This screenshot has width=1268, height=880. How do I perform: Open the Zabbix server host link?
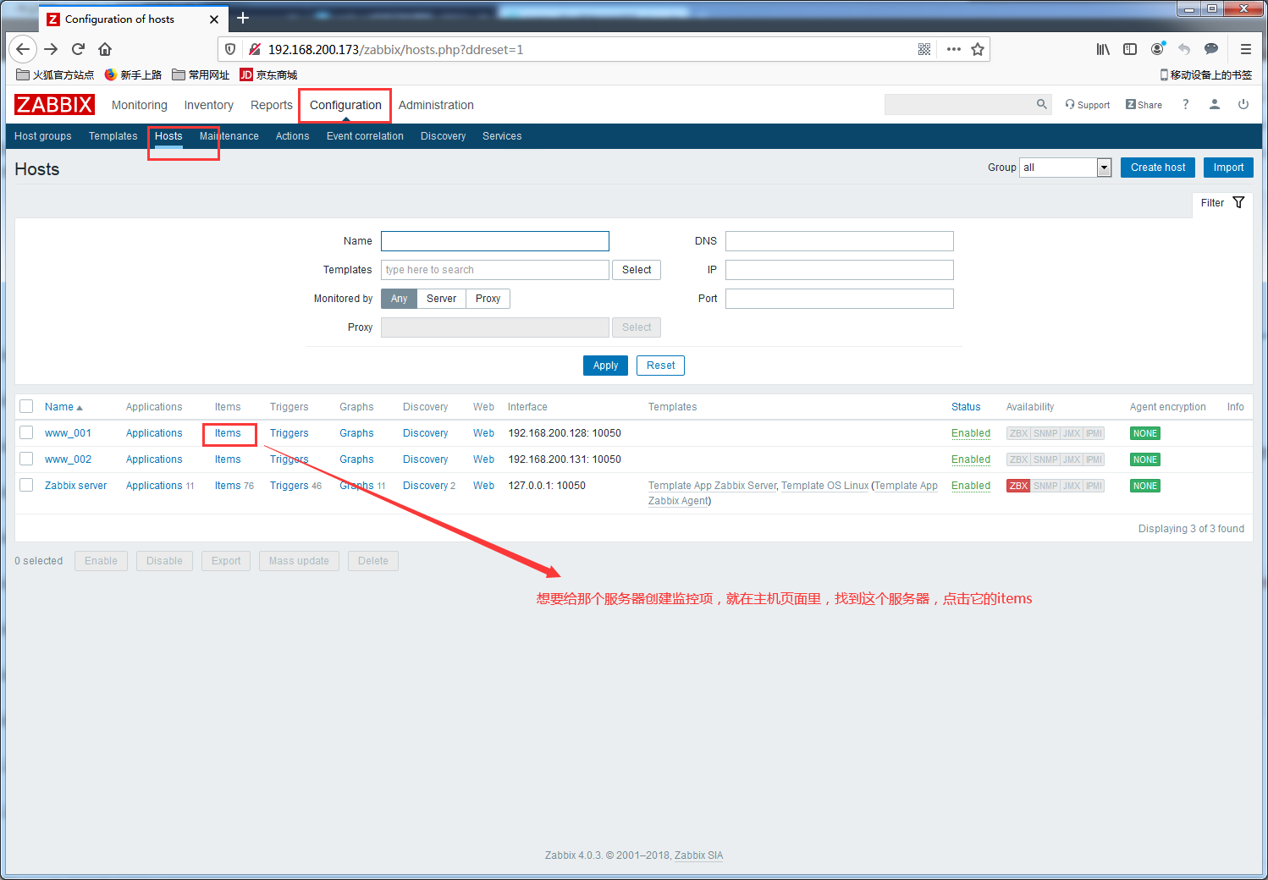pos(76,486)
